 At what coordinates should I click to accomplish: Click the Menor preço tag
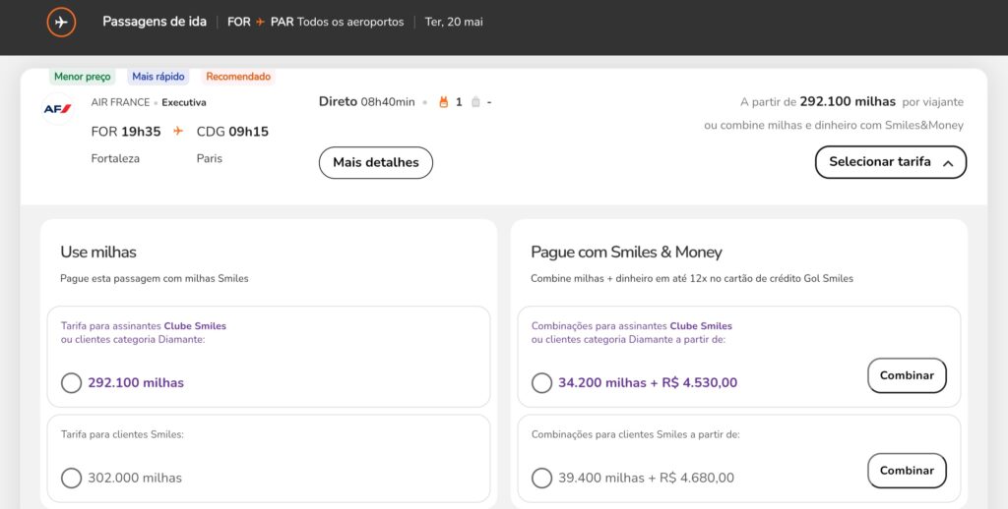[83, 77]
